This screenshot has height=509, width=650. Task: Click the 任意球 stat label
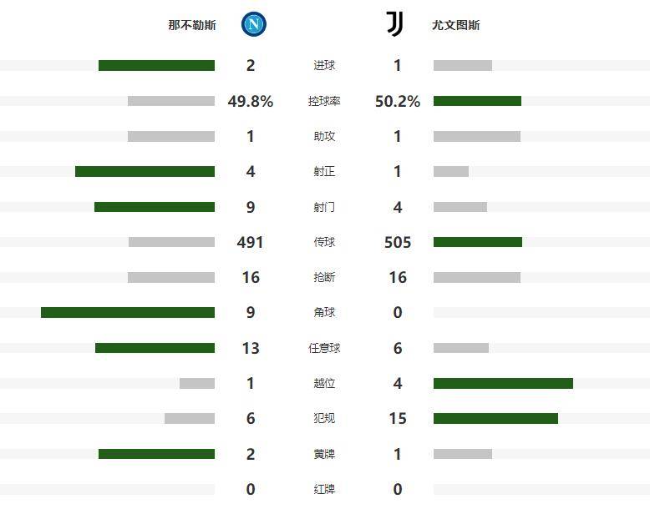tap(324, 349)
